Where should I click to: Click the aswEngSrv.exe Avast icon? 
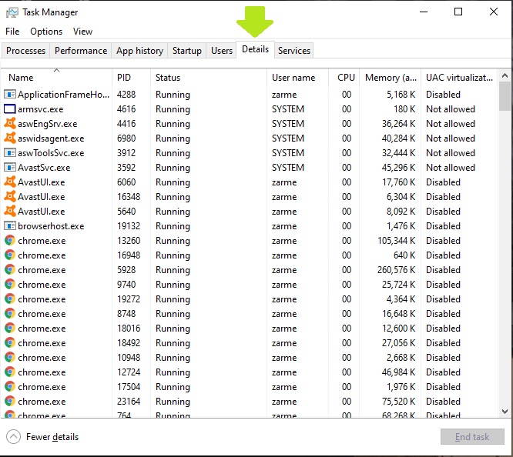(x=10, y=123)
